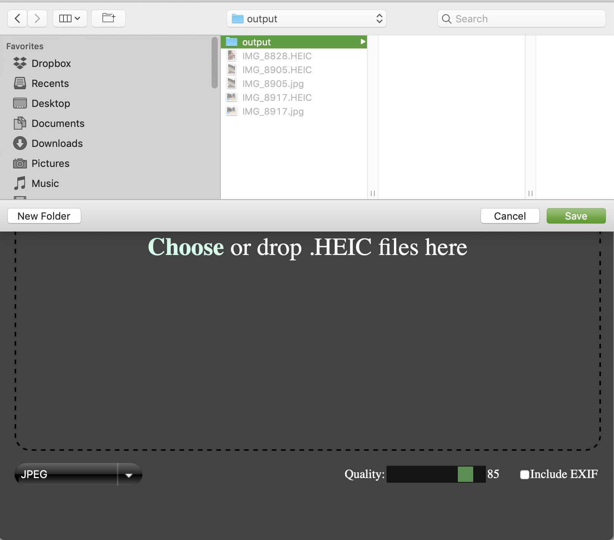614x540 pixels.
Task: Click the sidebar scrollbar
Action: pyautogui.click(x=215, y=63)
